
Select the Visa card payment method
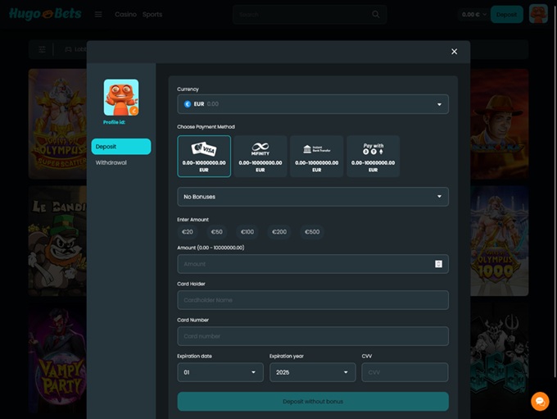[x=204, y=156]
